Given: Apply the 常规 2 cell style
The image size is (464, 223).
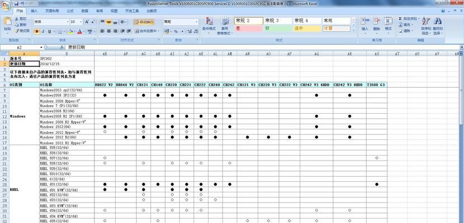Looking at the screenshot, I should (249, 21).
